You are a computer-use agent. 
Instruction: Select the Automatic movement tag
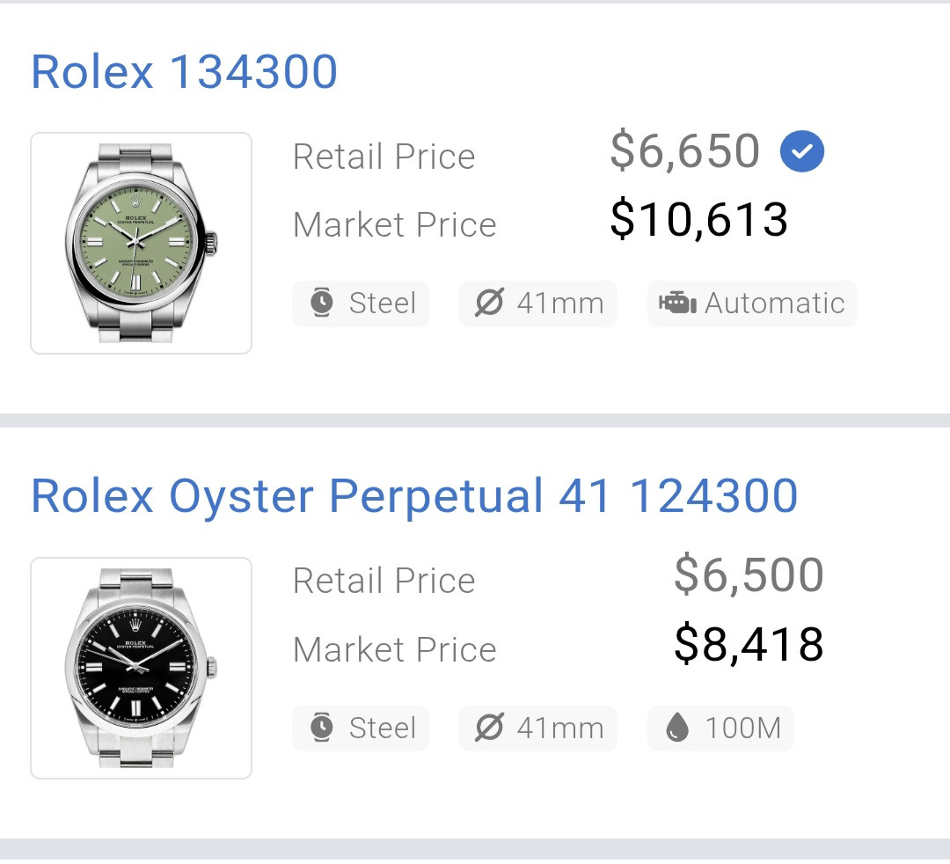pyautogui.click(x=752, y=304)
